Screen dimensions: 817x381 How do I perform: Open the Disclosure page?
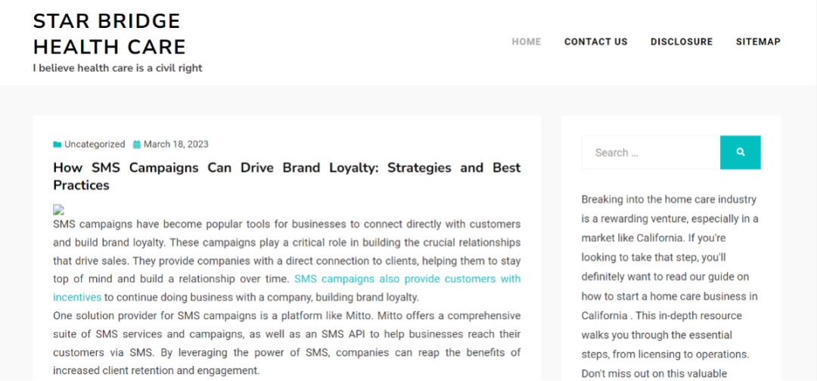coord(682,42)
